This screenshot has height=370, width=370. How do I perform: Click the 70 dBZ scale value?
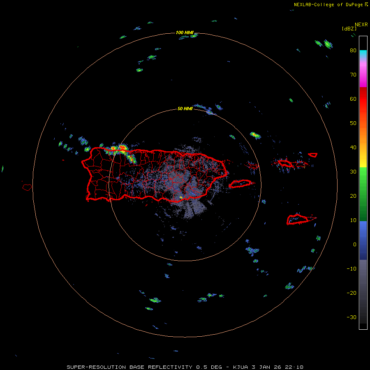(x=353, y=75)
